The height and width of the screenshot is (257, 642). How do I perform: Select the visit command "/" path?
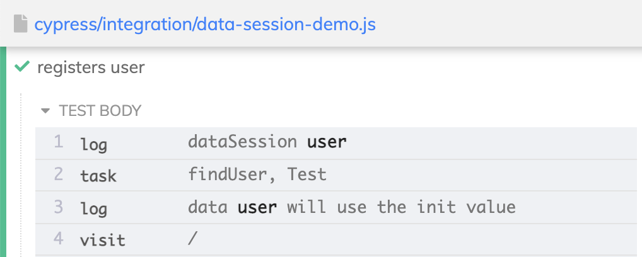(192, 239)
